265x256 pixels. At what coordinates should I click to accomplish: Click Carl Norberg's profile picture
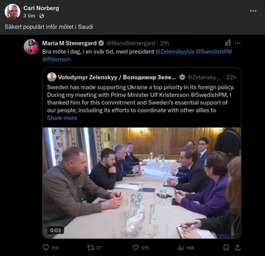tap(12, 12)
